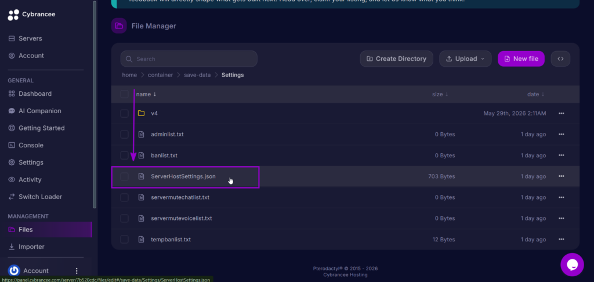Open Getting Started page
The height and width of the screenshot is (282, 594).
point(37,128)
